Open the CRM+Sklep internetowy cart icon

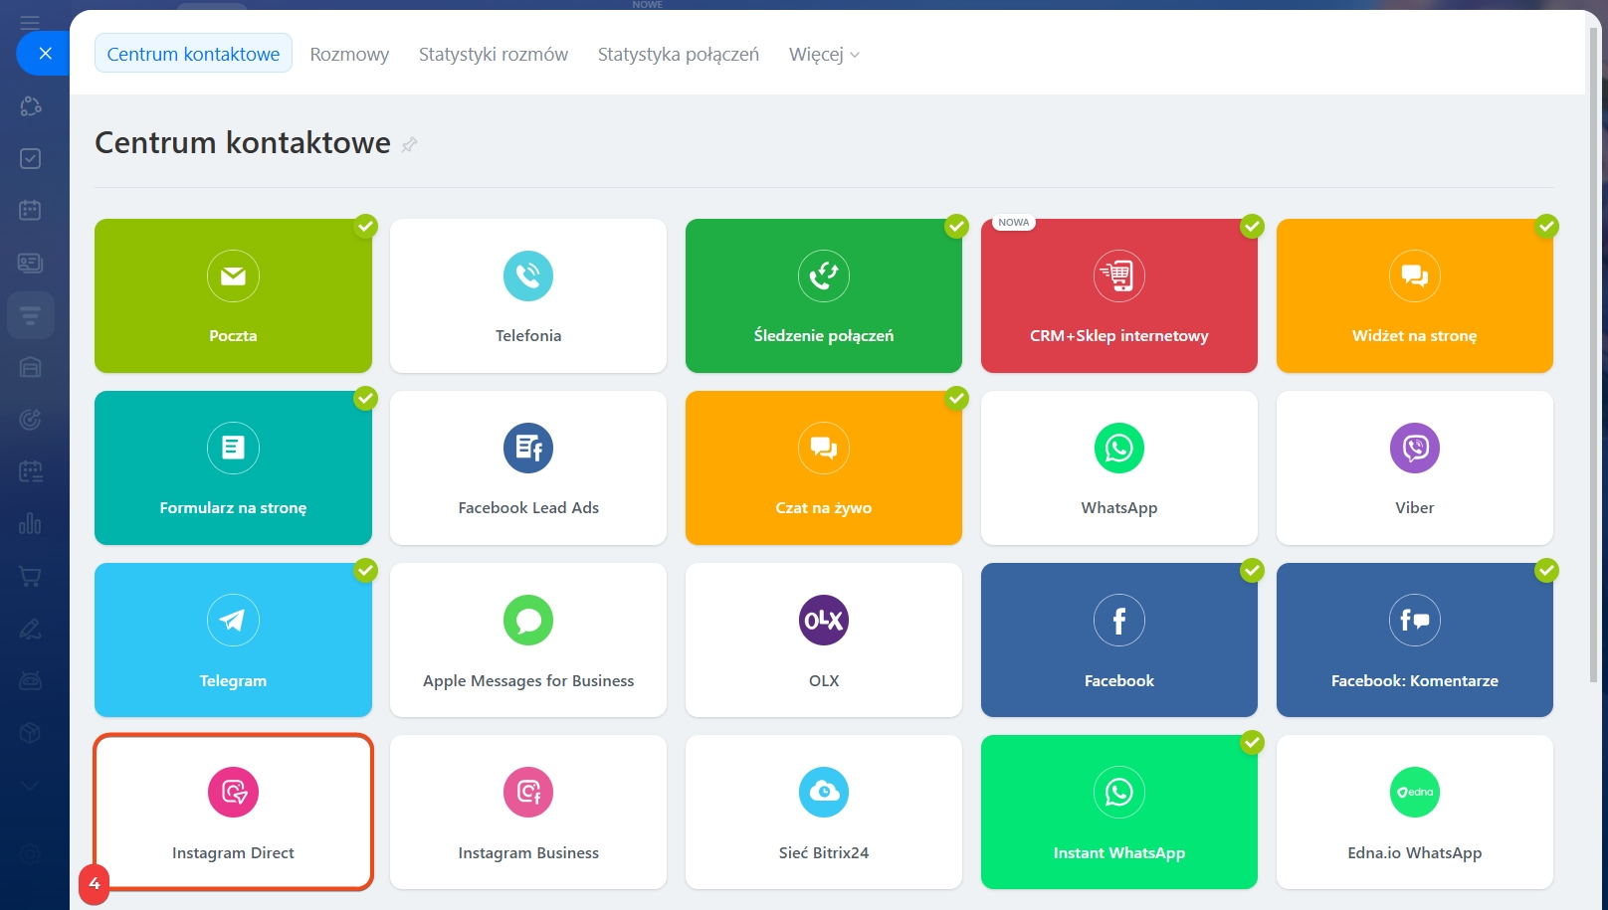tap(1119, 275)
